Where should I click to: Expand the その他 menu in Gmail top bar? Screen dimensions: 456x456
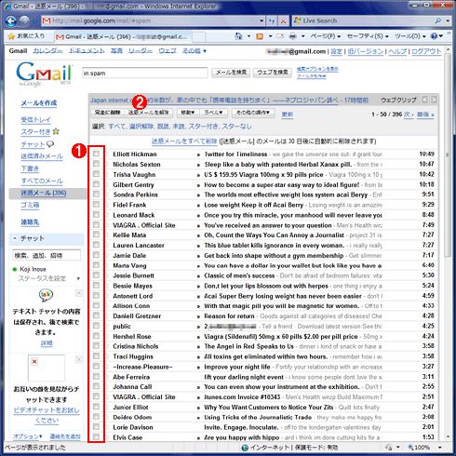(x=194, y=51)
